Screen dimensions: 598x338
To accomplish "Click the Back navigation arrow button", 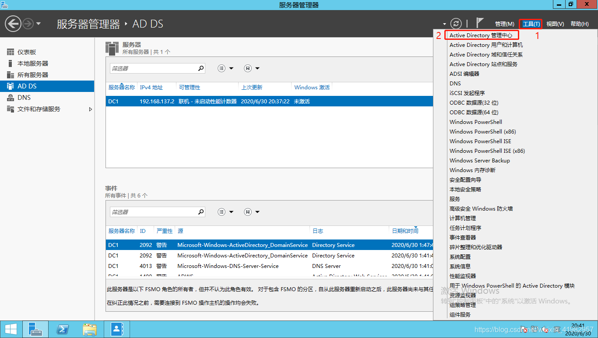I will (x=13, y=23).
